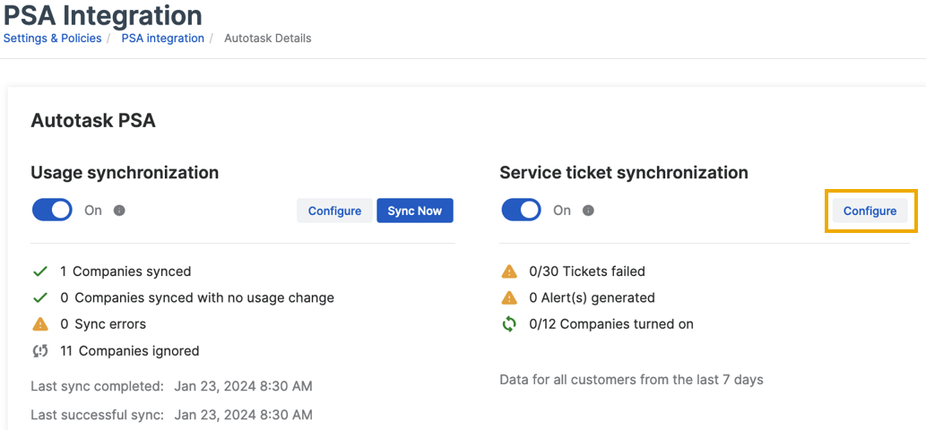Click the 11 Companies ignored text
Image resolution: width=926 pixels, height=430 pixels.
click(x=129, y=350)
